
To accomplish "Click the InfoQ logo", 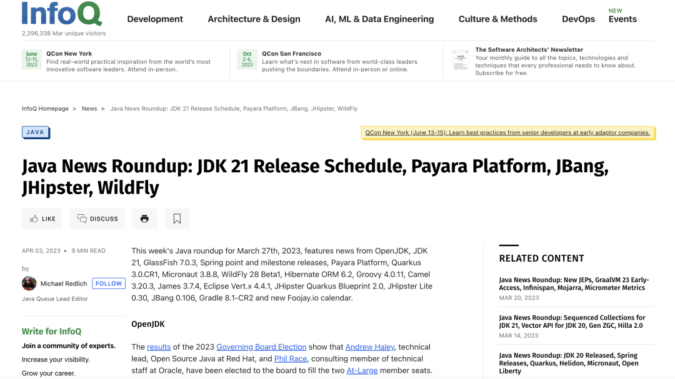I will pyautogui.click(x=62, y=14).
